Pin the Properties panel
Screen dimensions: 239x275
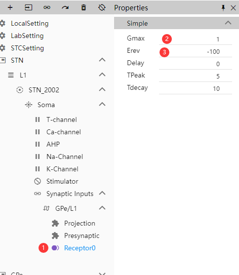[223, 8]
